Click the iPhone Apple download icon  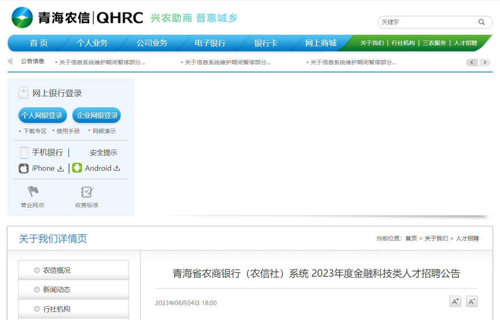(x=24, y=168)
